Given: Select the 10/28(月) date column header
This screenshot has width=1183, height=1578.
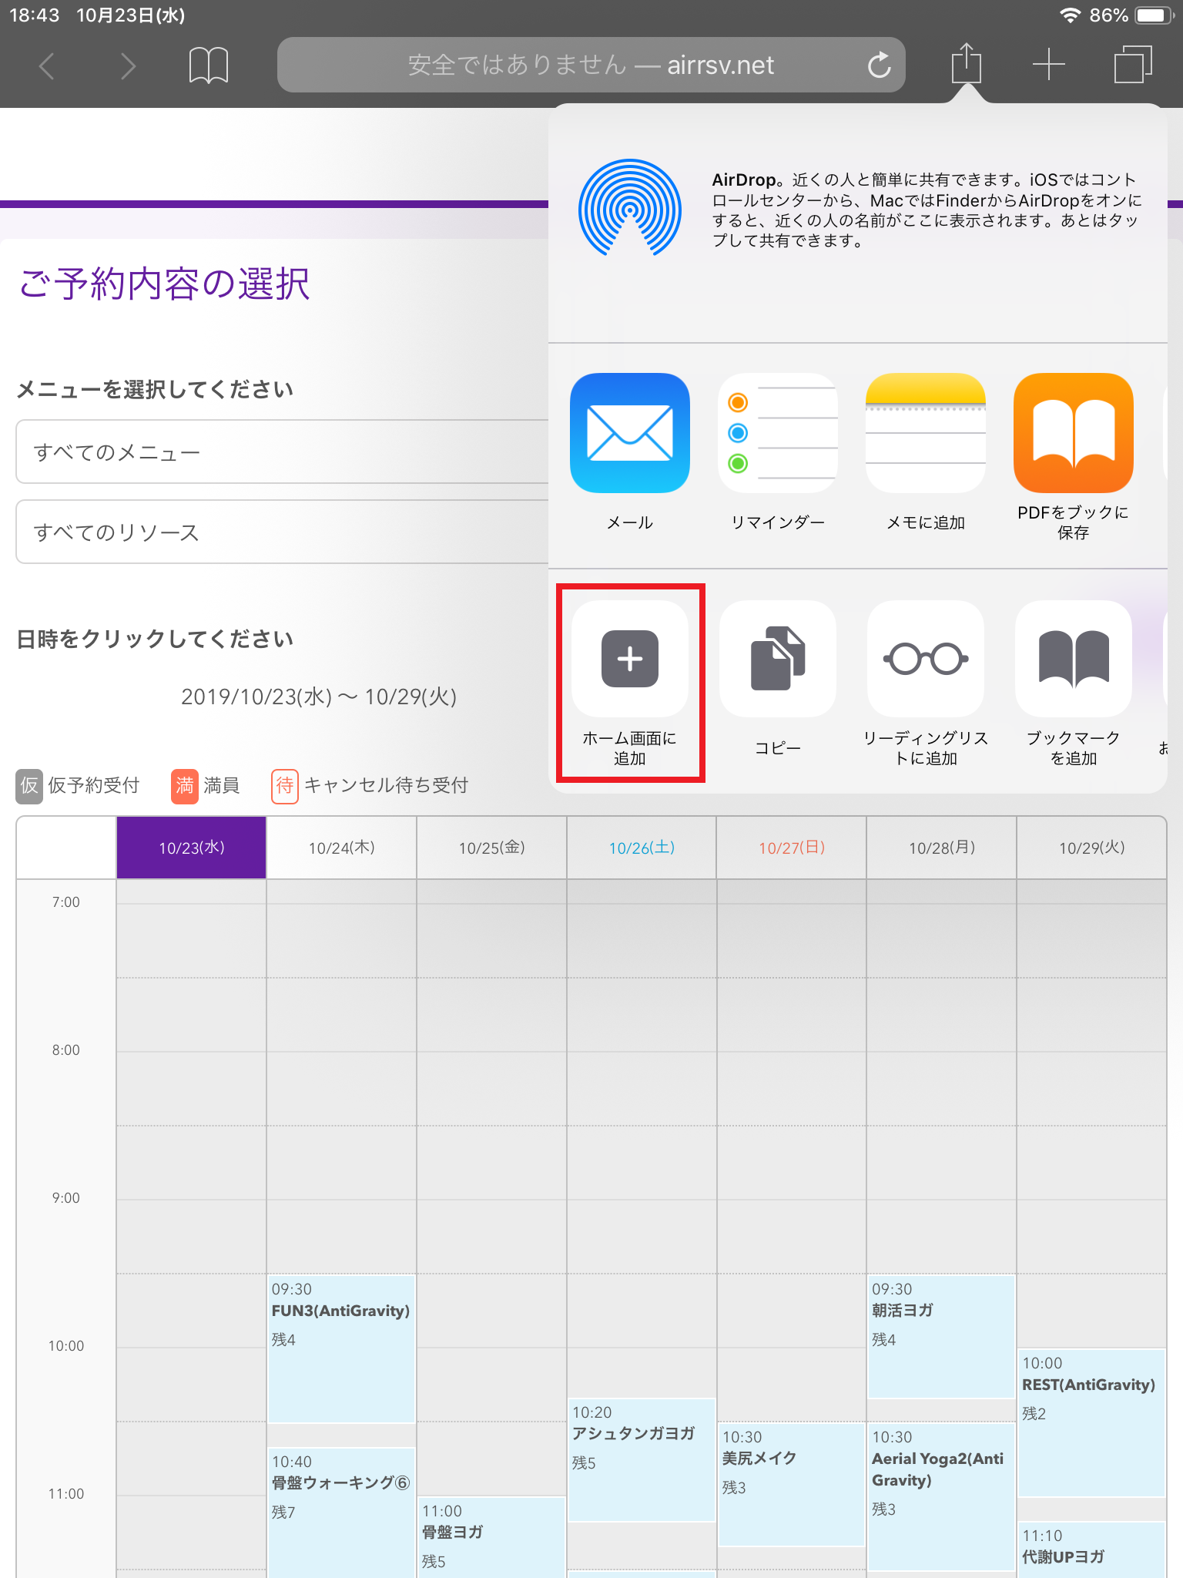Looking at the screenshot, I should pyautogui.click(x=942, y=848).
